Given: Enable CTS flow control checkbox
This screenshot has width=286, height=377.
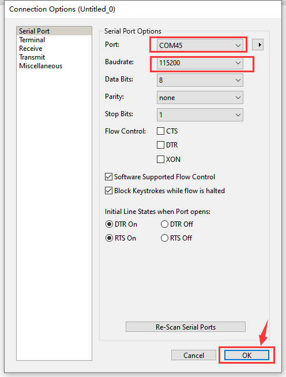Looking at the screenshot, I should (x=160, y=131).
